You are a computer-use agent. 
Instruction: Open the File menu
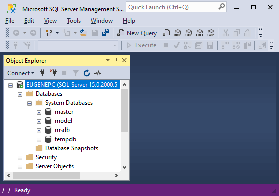(x=10, y=21)
